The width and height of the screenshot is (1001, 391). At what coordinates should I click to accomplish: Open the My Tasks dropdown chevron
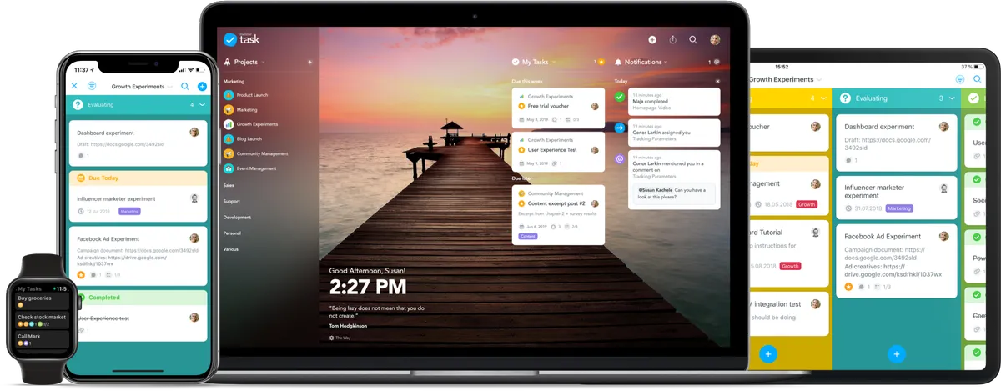click(554, 63)
